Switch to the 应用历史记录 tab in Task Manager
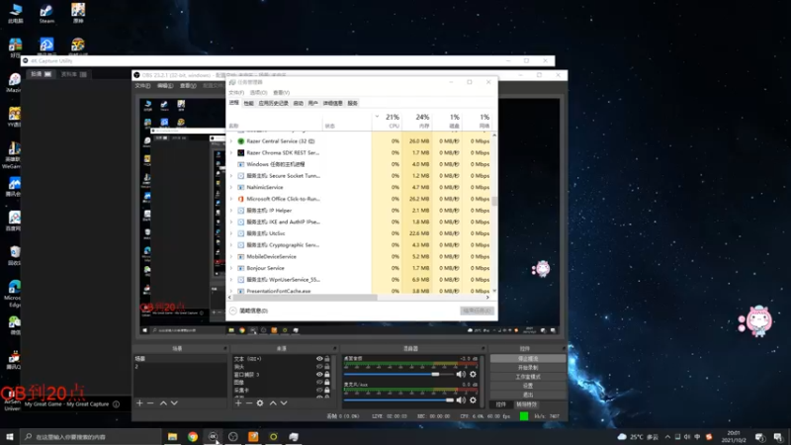The height and width of the screenshot is (445, 791). coord(274,104)
